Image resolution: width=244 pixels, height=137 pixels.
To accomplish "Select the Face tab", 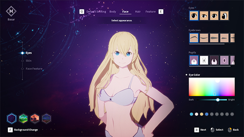I will pos(125,11).
